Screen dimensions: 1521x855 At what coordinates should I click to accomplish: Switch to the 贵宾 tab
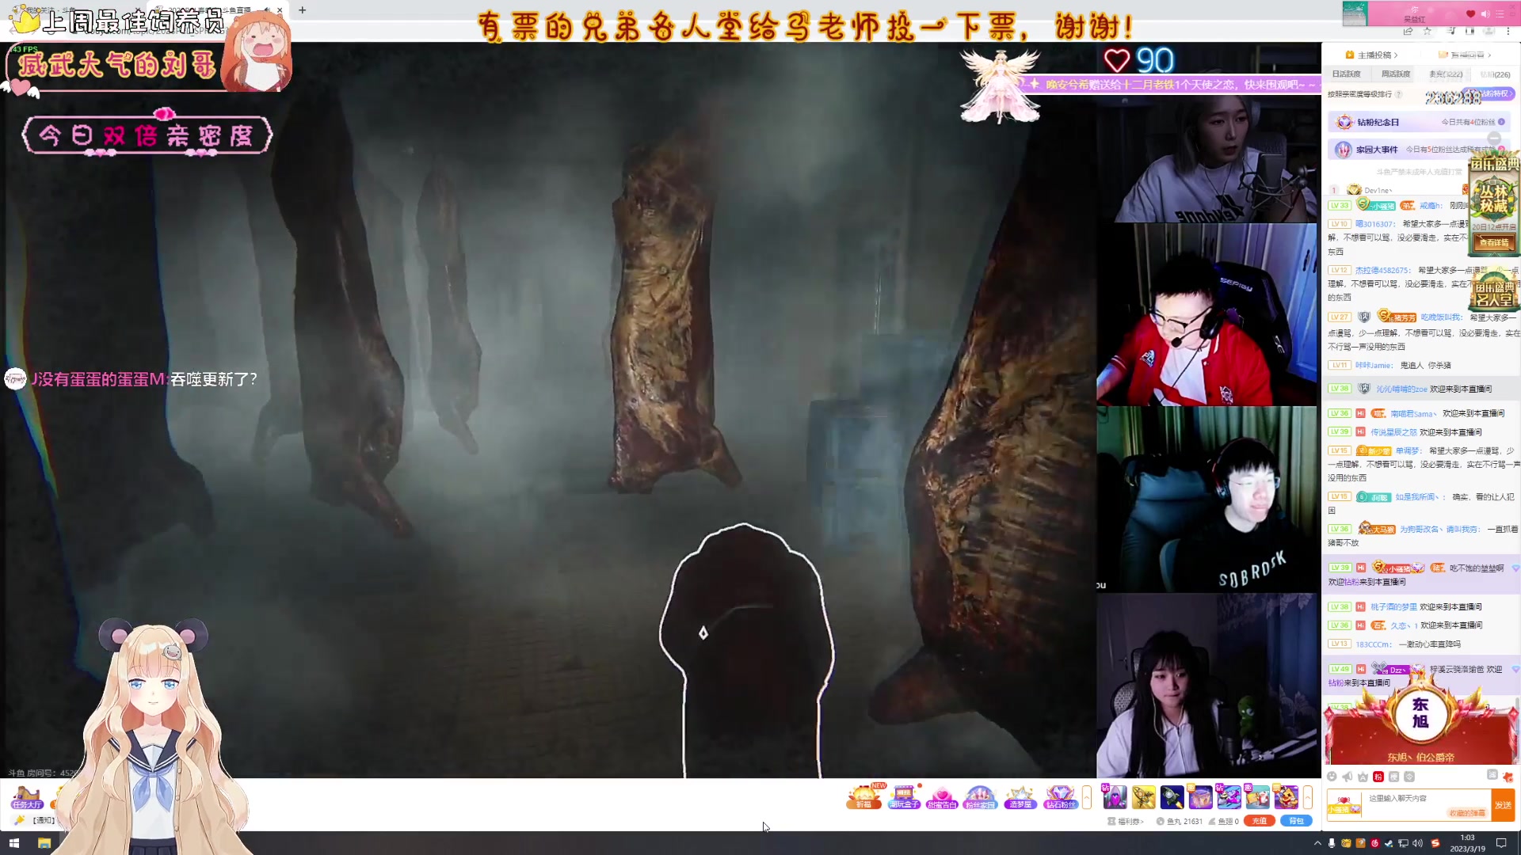[x=1446, y=74]
